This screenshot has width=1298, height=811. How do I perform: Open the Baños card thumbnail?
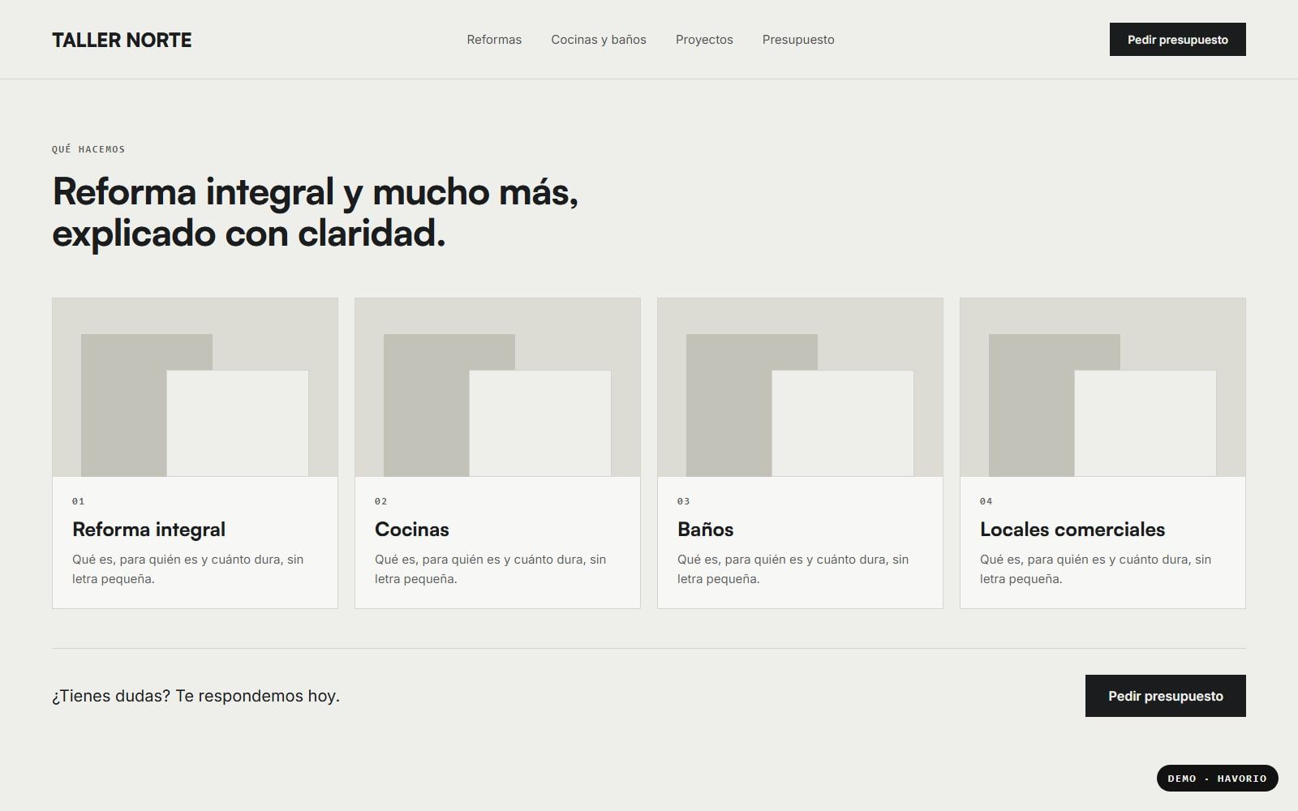point(800,388)
